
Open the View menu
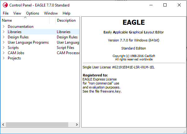tap(17, 13)
